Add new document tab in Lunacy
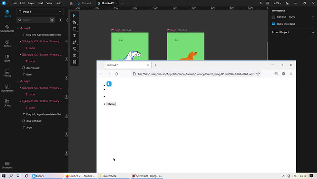 click(122, 3)
